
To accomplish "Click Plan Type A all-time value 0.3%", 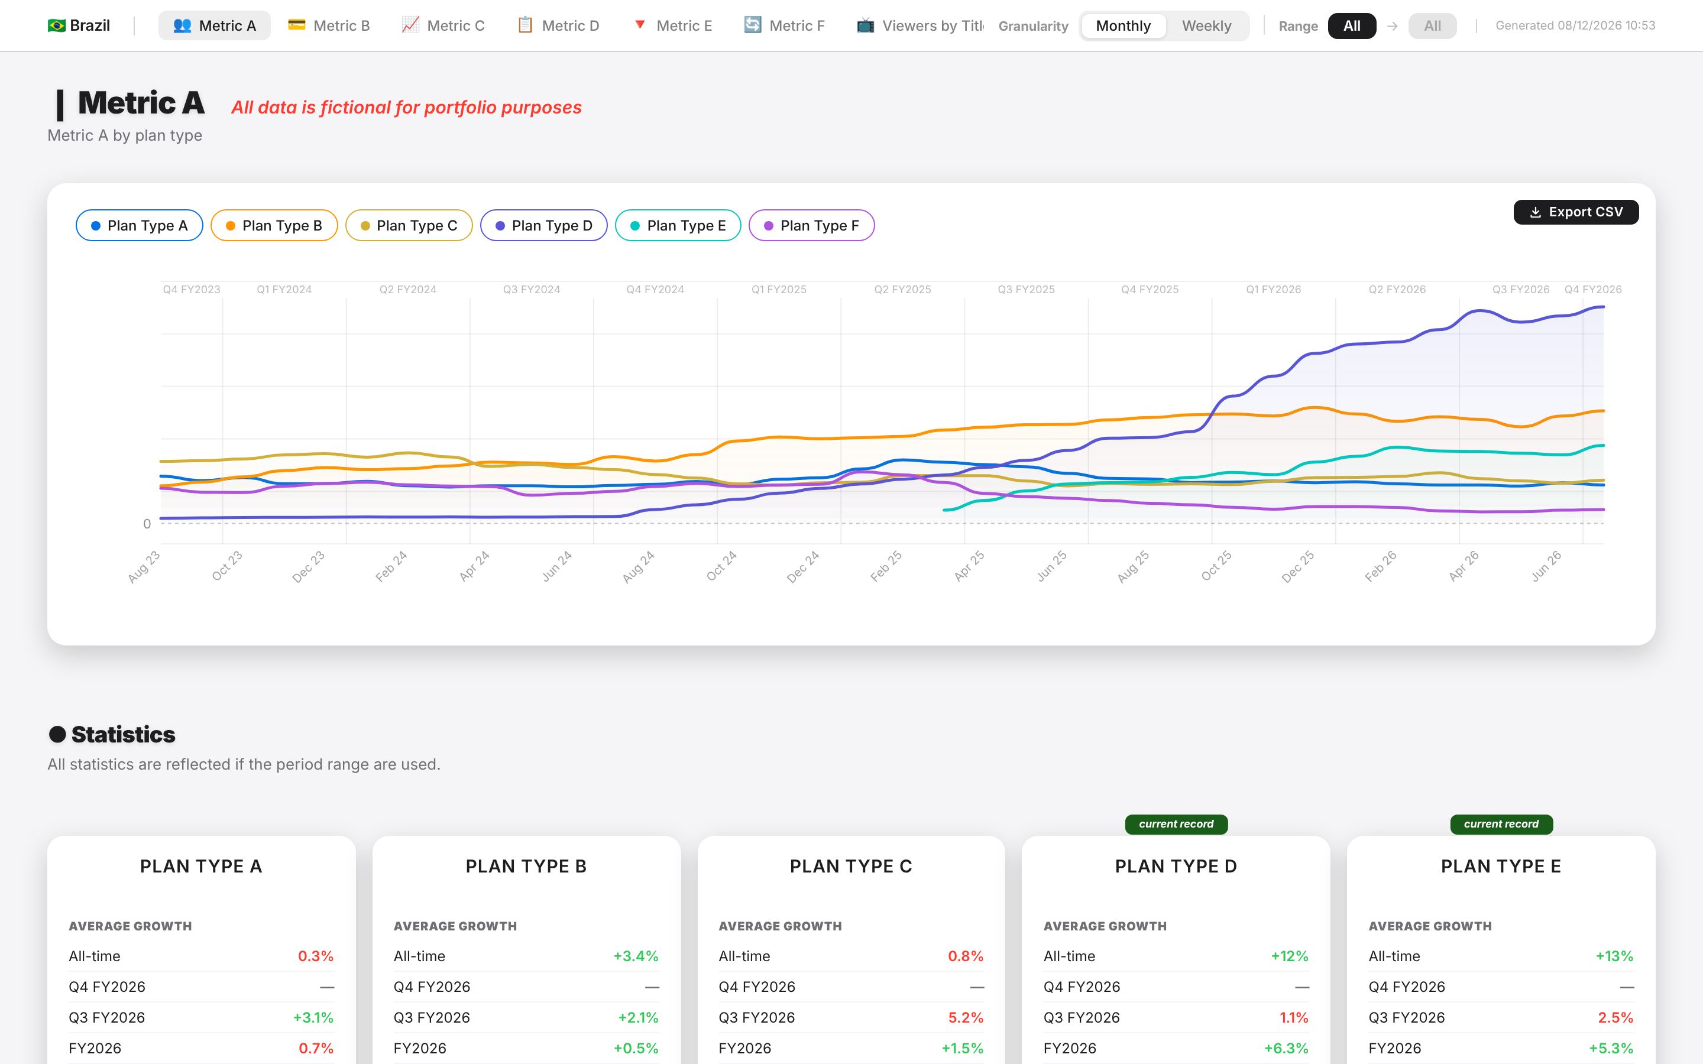I will [315, 956].
